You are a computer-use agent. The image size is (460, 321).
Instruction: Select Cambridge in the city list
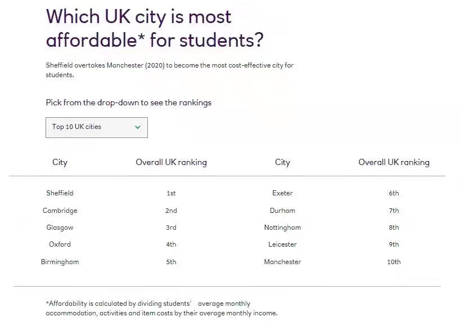tap(60, 211)
